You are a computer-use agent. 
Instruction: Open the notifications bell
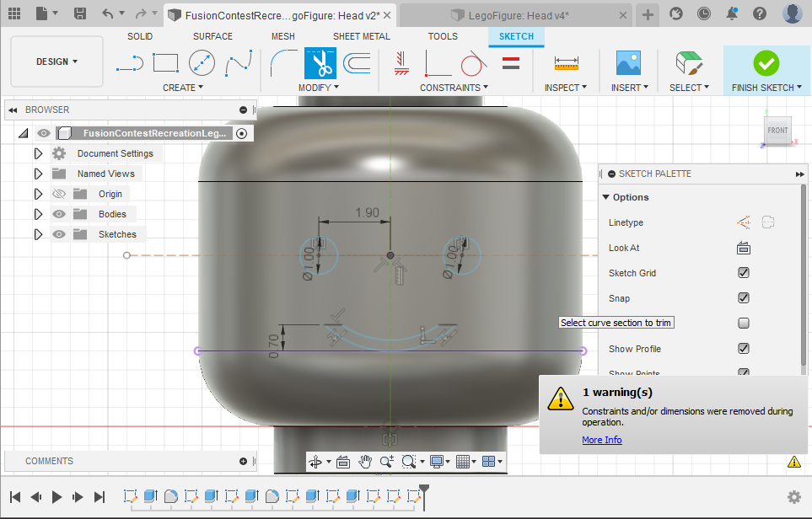click(x=732, y=13)
